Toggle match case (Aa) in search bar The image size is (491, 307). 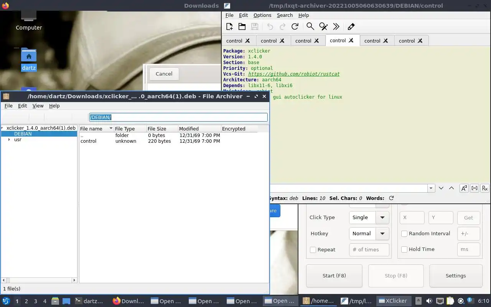464,188
